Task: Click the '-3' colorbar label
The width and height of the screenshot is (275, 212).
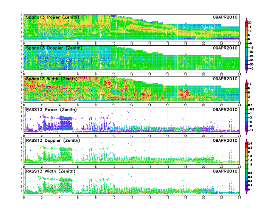Action: 250,117
